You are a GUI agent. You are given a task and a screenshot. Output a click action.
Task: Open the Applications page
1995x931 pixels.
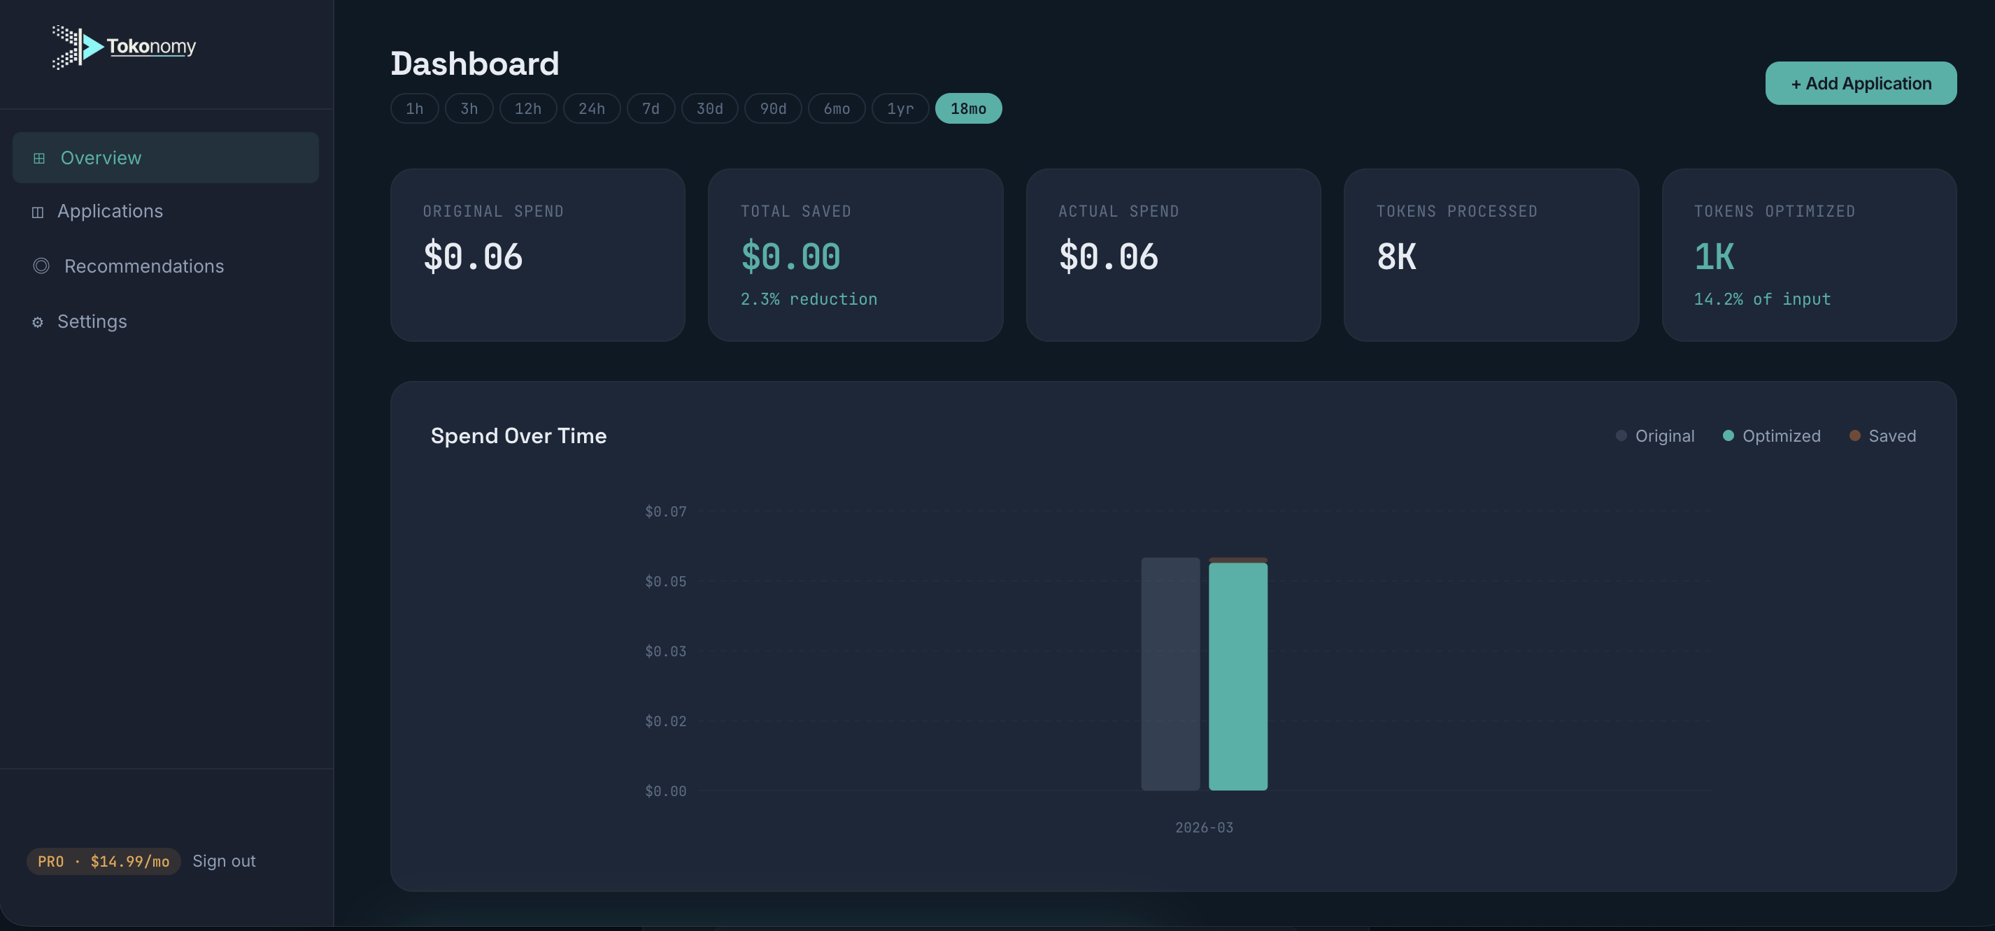coord(110,211)
